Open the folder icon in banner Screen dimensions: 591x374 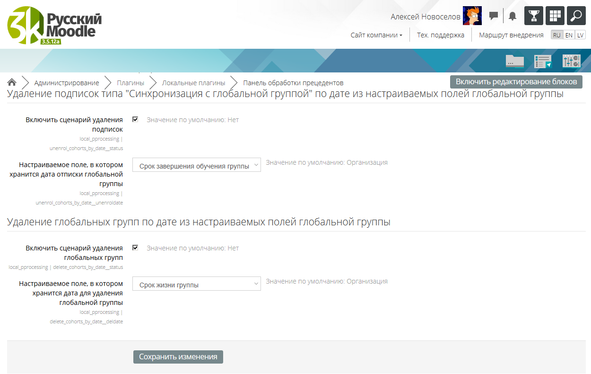click(514, 61)
